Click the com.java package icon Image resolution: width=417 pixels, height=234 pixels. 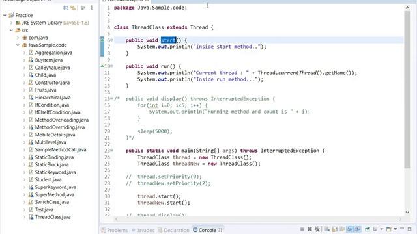[x=25, y=38]
